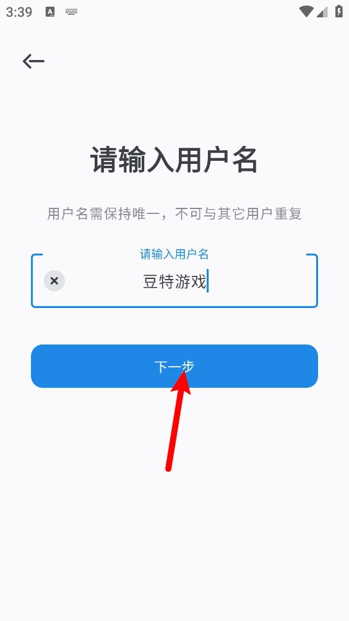The image size is (349, 621).
Task: Tap the cellular signal strength icon
Action: point(322,12)
